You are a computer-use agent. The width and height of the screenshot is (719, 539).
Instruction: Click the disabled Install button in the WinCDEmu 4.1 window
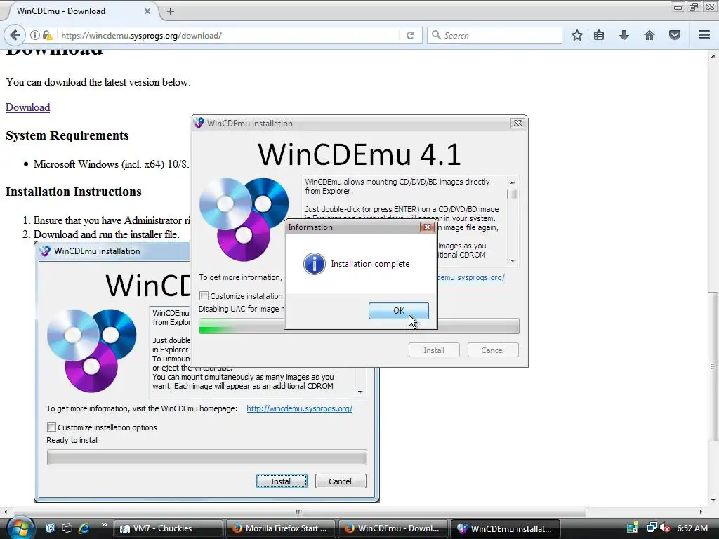[434, 350]
